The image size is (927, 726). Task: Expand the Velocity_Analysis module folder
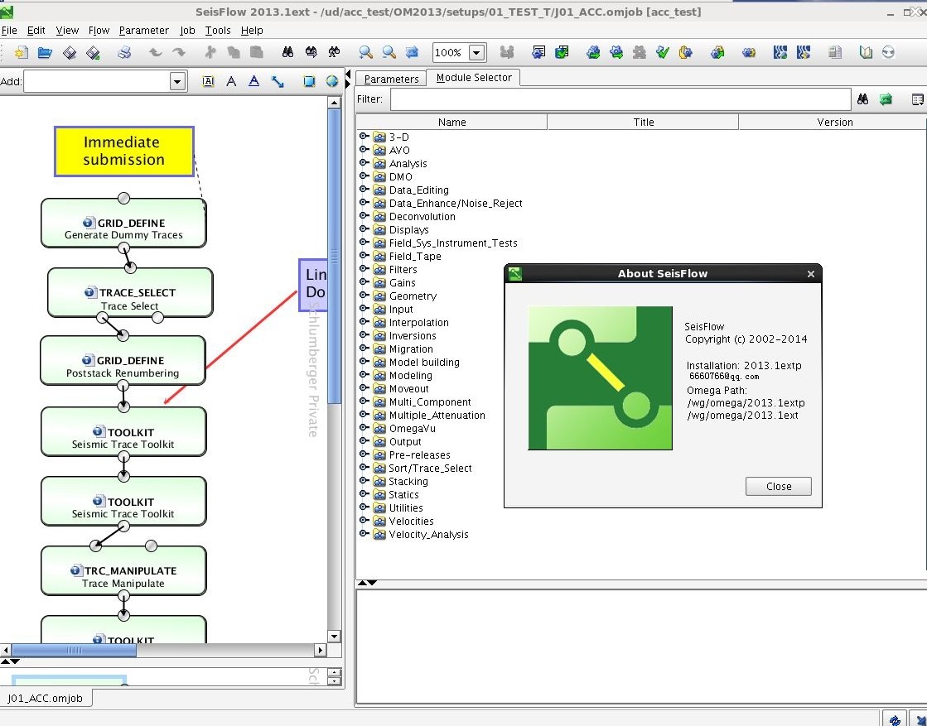(x=365, y=534)
